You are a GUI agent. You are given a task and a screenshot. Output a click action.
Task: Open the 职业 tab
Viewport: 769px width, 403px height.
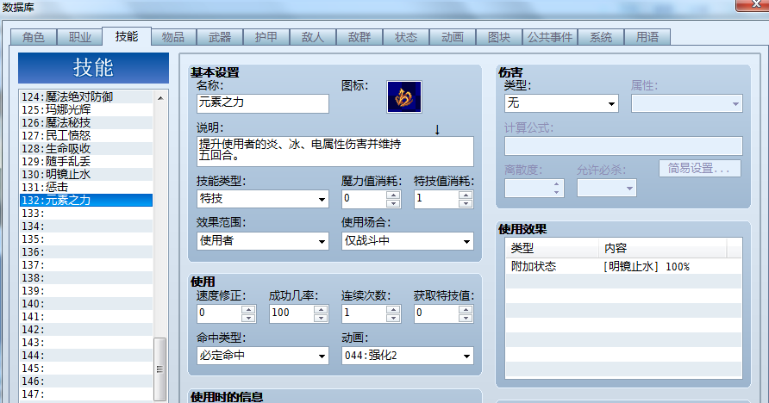[80, 37]
